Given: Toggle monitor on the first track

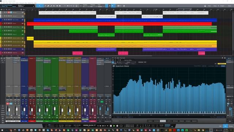Looking at the screenshot, I should (x=11, y=12).
